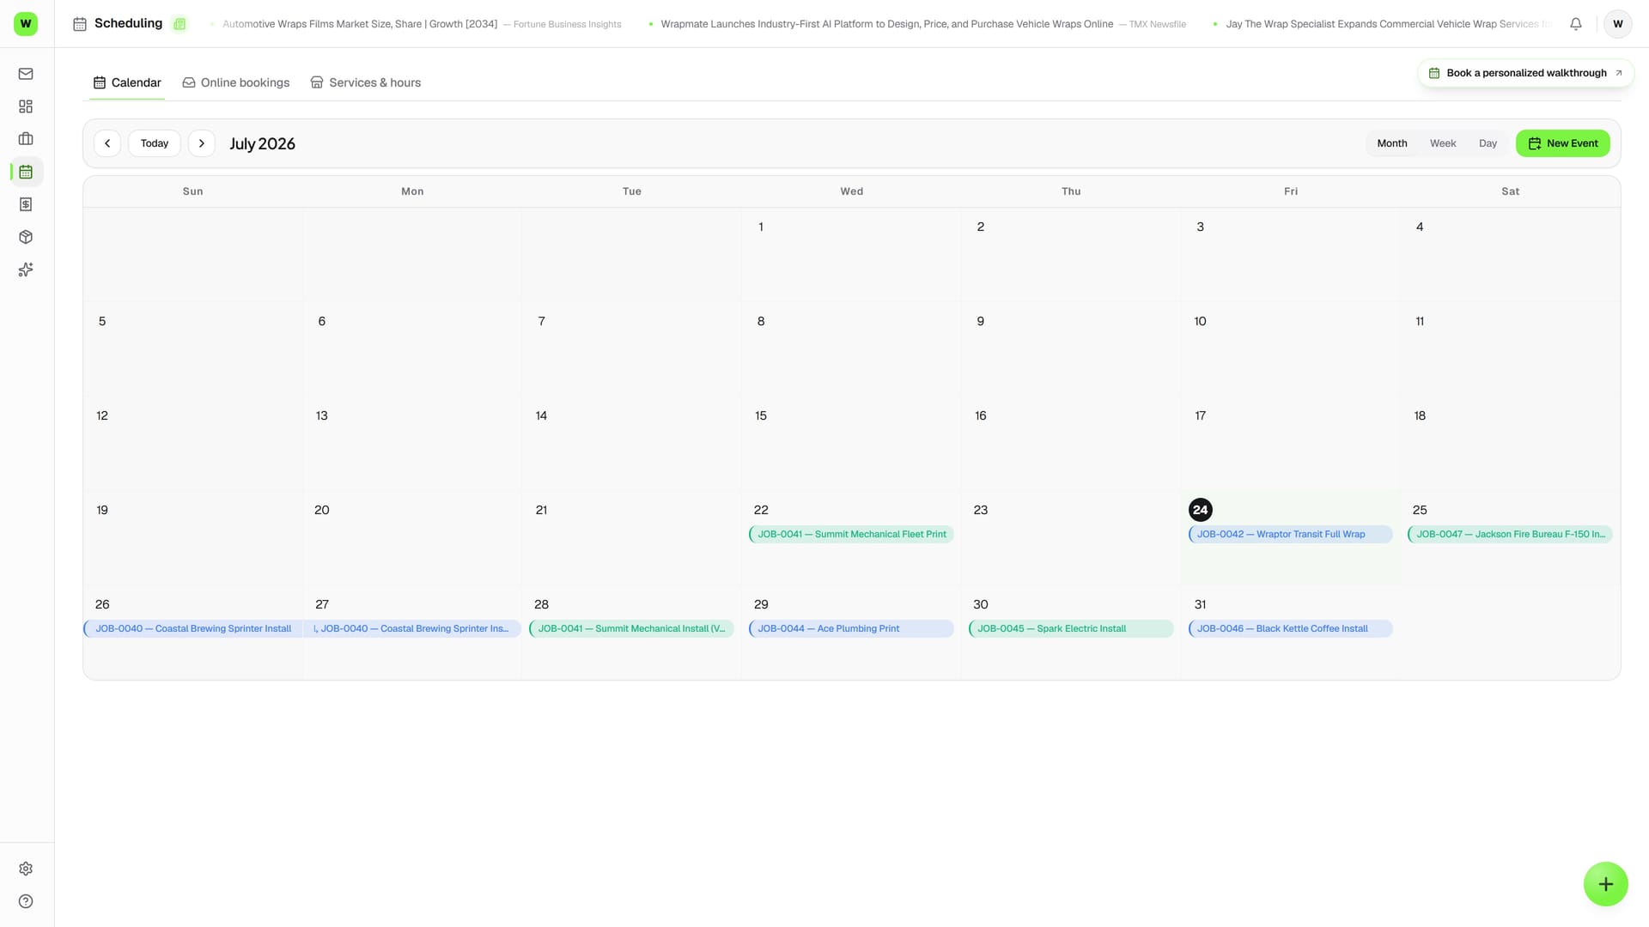Open the inbox mail icon in sidebar

pos(26,74)
